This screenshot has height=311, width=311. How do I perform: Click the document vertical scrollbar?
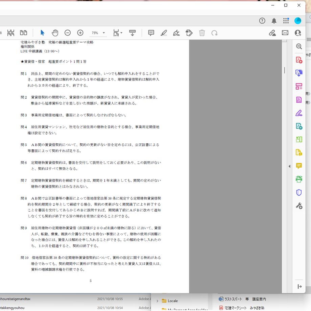tap(284, 70)
